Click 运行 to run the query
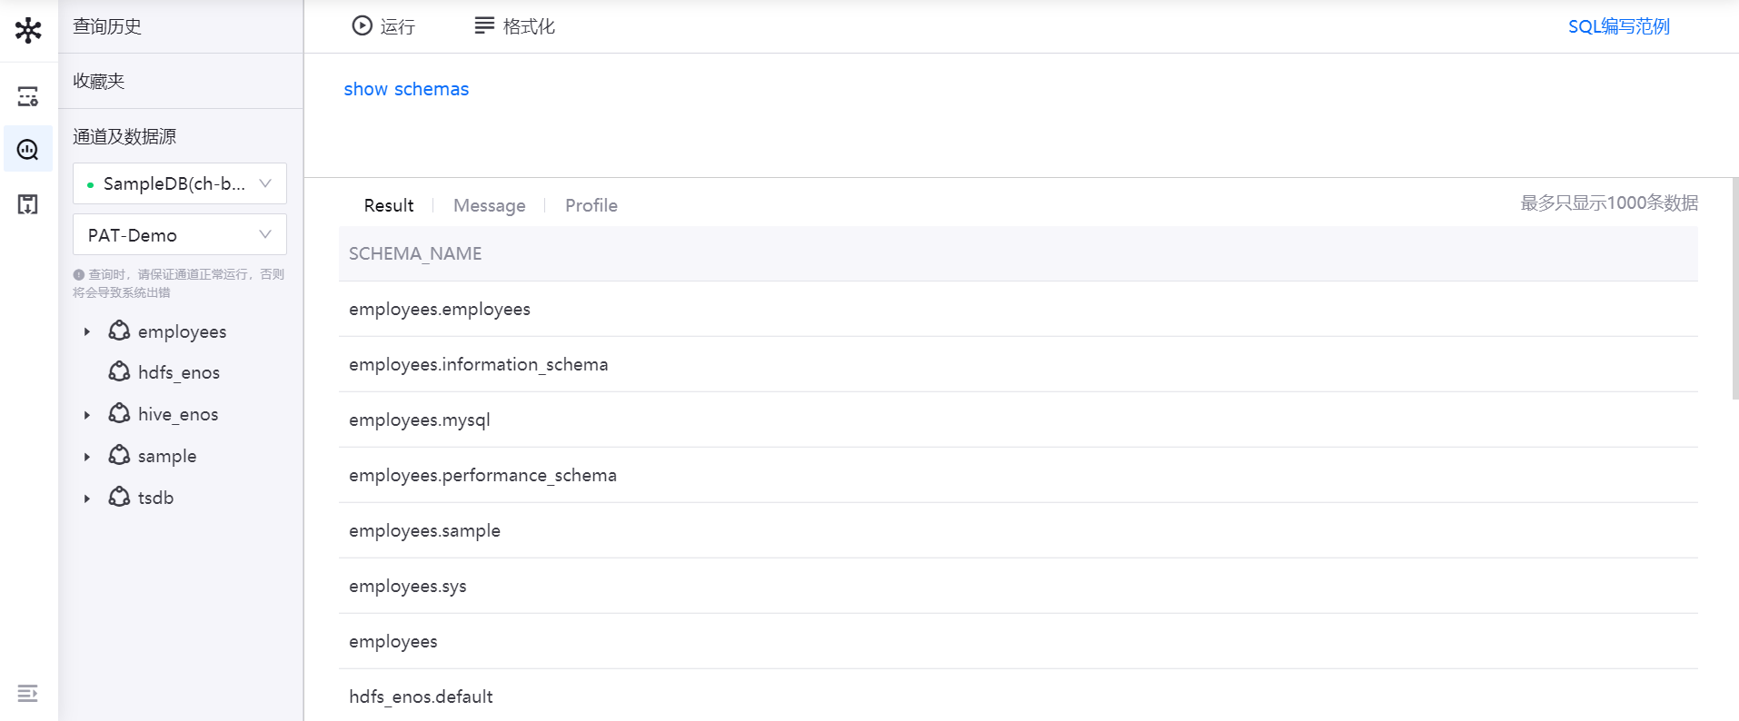Screen dimensions: 1739x721 397,26
